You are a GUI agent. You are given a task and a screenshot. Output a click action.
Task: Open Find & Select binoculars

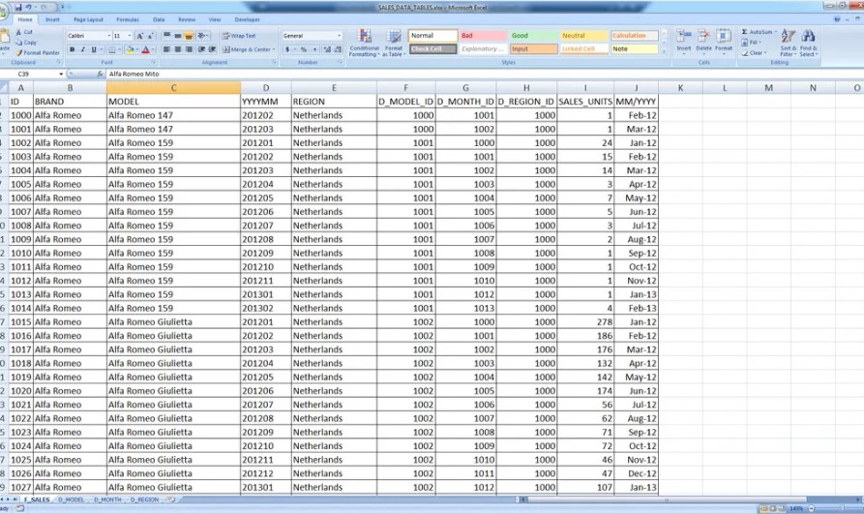(808, 43)
